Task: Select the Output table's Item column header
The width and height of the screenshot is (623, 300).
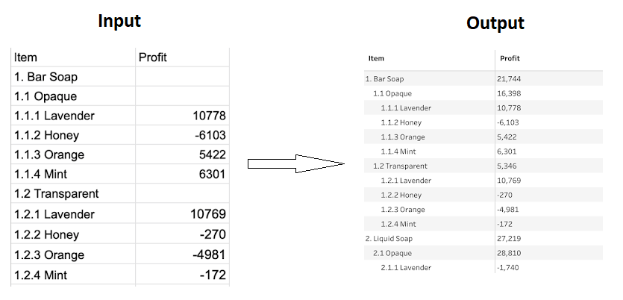Action: (376, 58)
